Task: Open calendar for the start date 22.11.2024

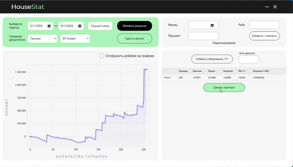Action: coord(49,26)
